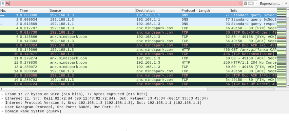This screenshot has height=131, width=289.
Task: Select packet 12, the HTTP/1.1 204 response
Action: [131, 62]
